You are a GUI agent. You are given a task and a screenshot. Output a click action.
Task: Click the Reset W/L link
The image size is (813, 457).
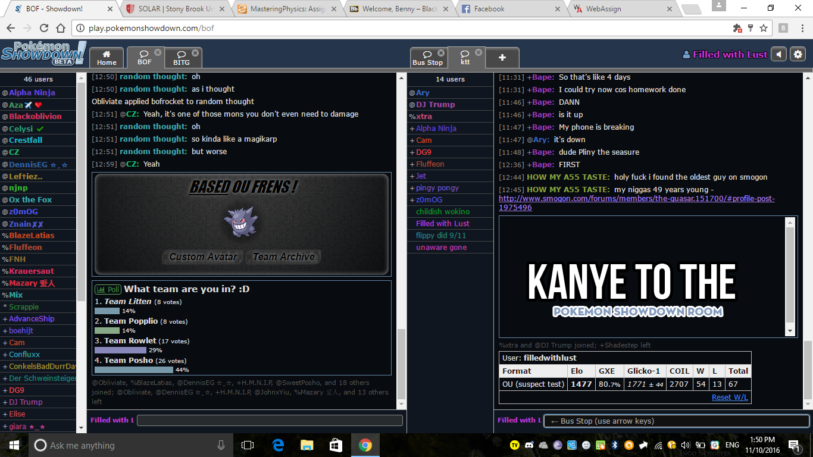pyautogui.click(x=730, y=397)
